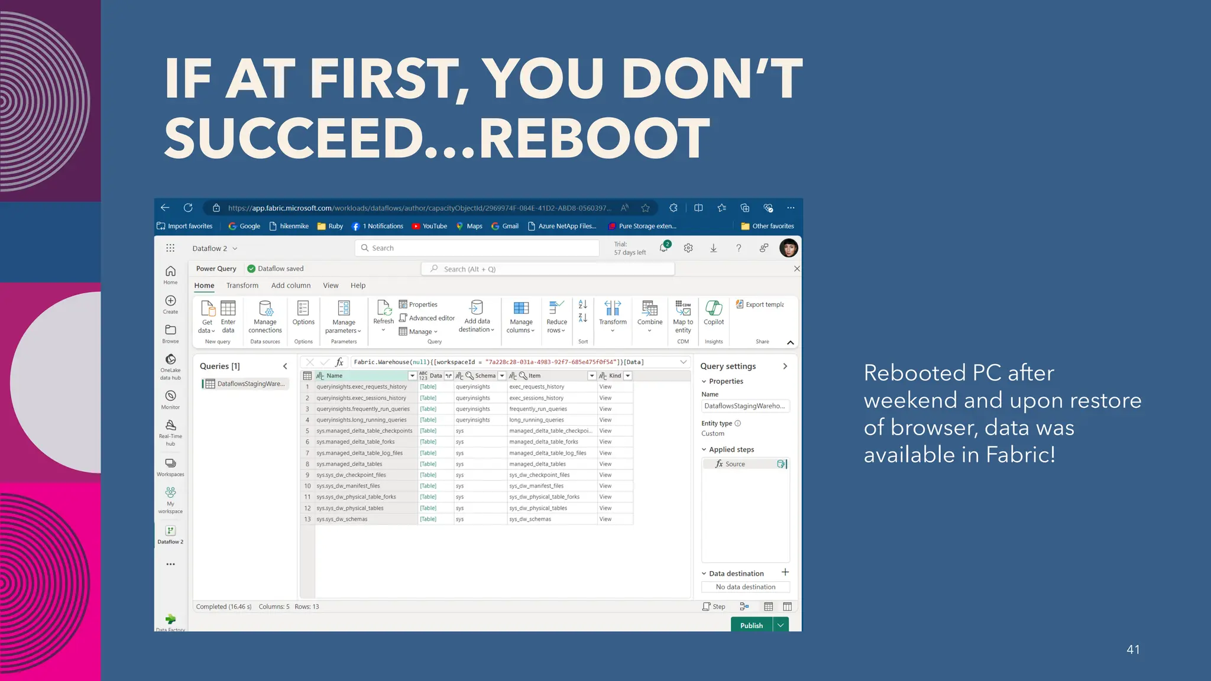Open Options in the ribbon

coord(303,313)
